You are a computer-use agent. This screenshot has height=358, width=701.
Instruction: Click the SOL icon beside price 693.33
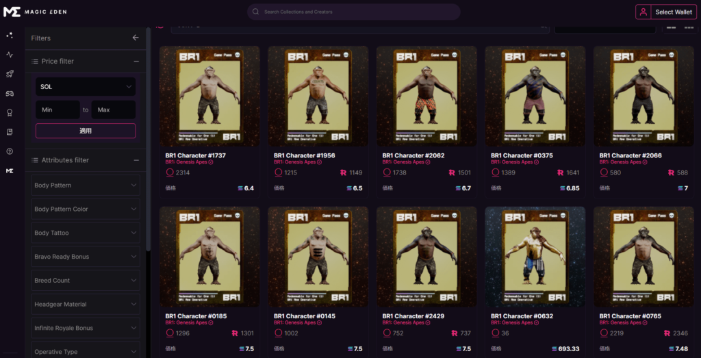click(x=555, y=348)
